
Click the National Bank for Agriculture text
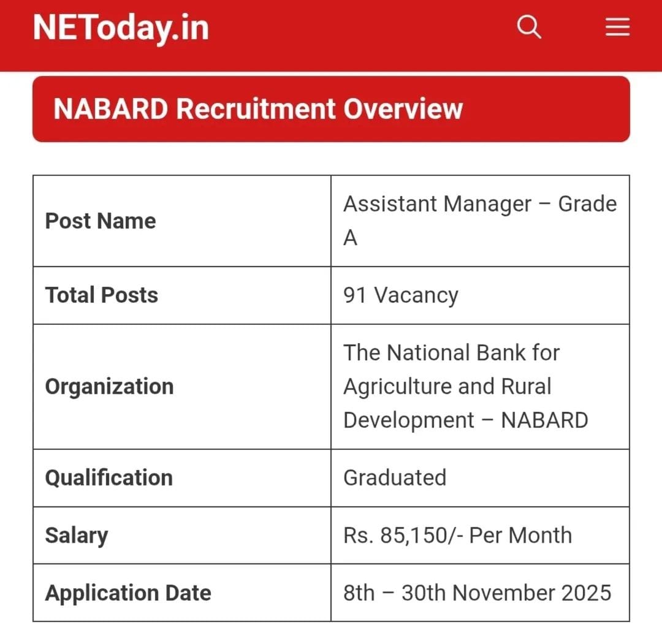tap(451, 353)
